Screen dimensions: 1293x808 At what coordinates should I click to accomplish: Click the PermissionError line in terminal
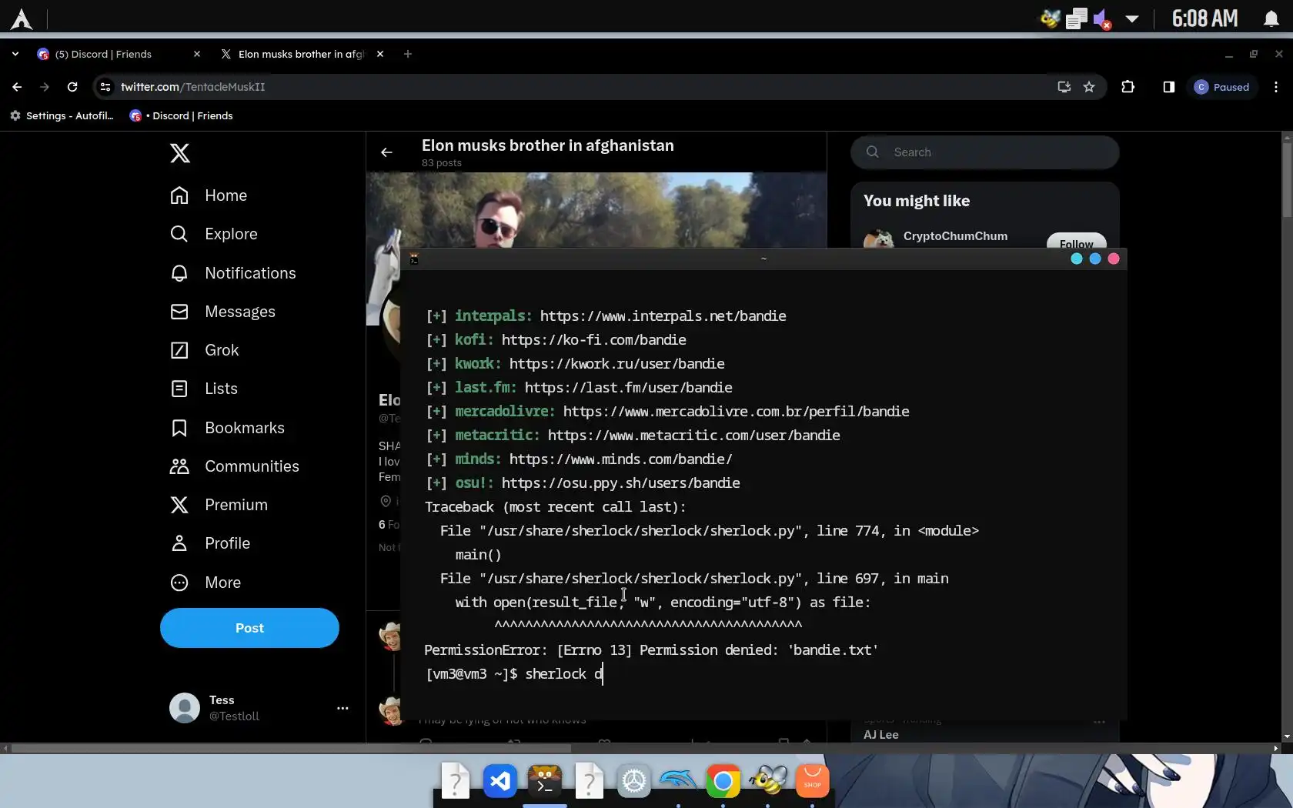click(651, 650)
